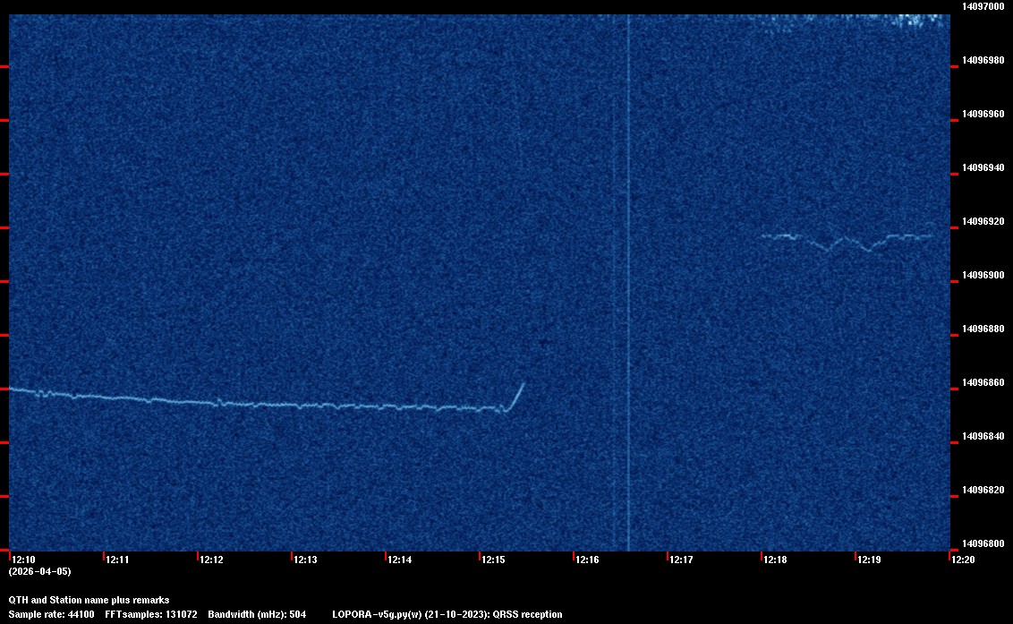Select the 14096820 frequency label

[x=983, y=490]
